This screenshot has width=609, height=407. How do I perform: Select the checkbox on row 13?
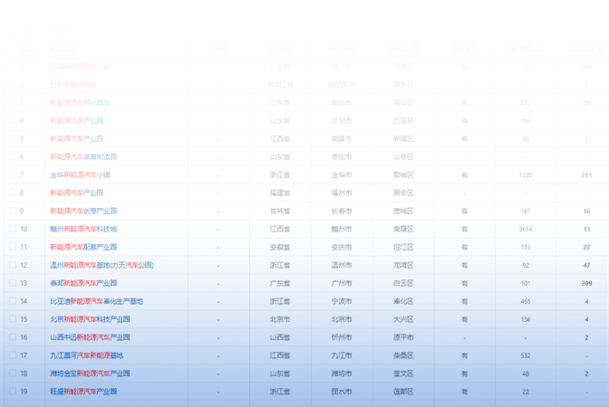[x=13, y=283]
